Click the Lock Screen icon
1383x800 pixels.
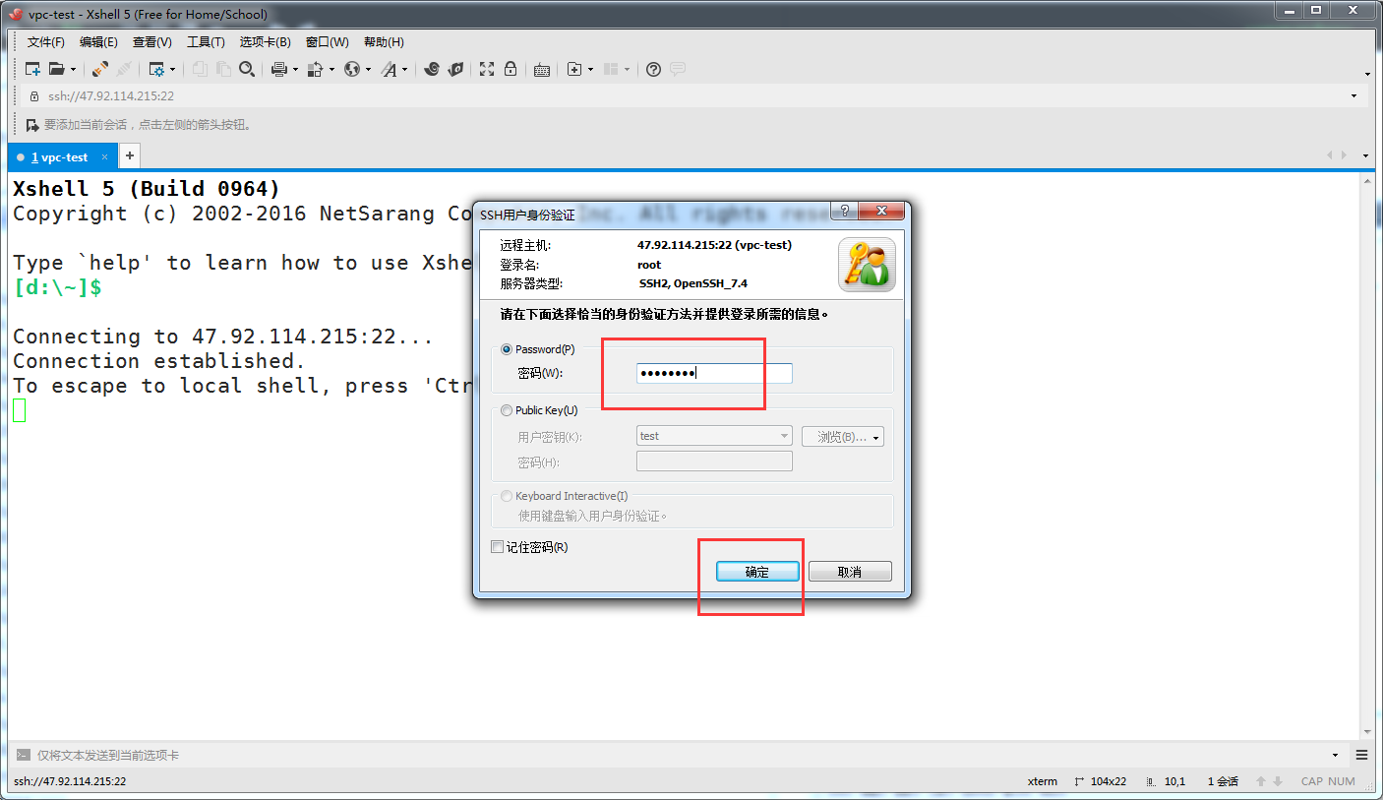[x=512, y=69]
